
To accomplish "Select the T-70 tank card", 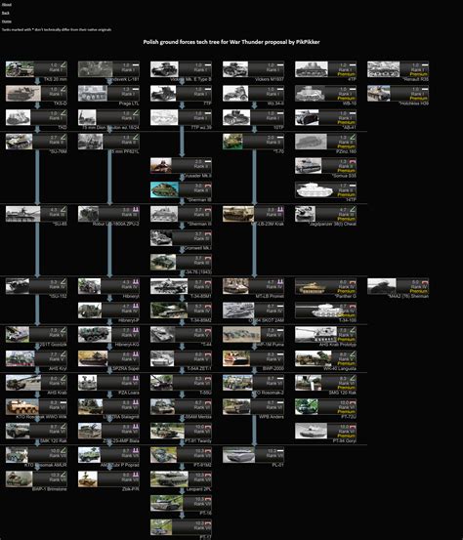I will coord(253,142).
